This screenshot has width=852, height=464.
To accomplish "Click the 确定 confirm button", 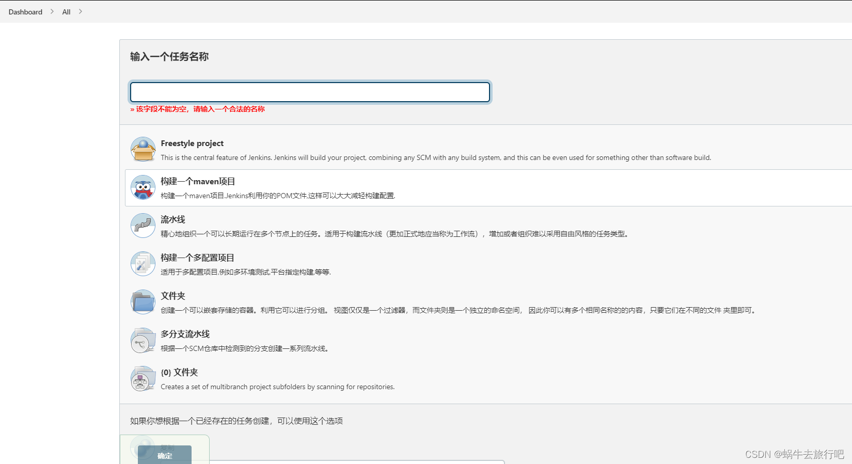I will coord(165,455).
